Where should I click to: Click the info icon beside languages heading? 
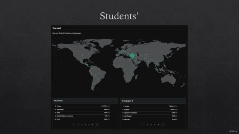click(x=133, y=101)
